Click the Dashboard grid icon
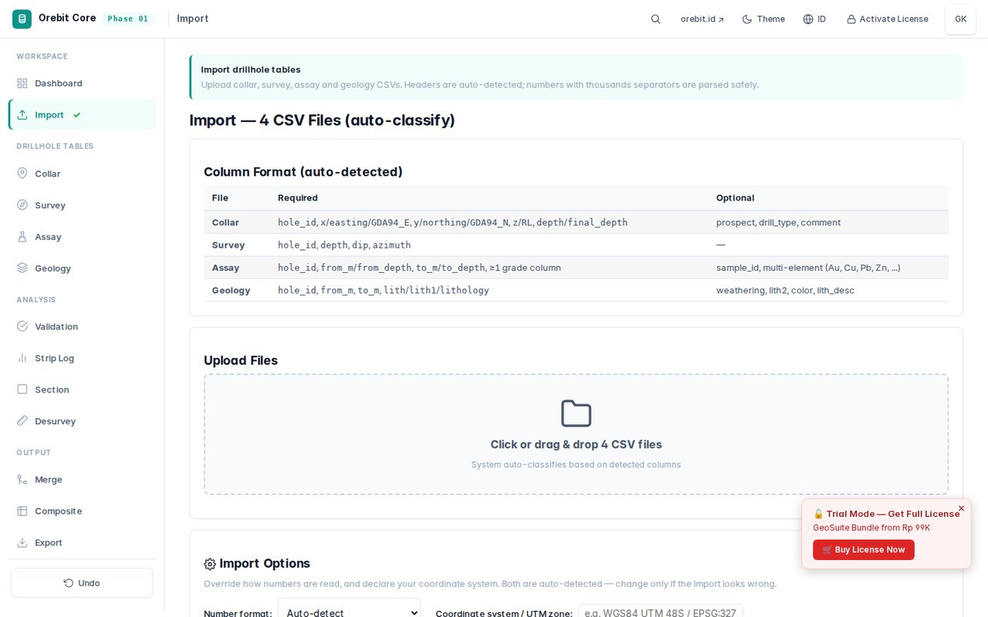The height and width of the screenshot is (617, 988). point(22,83)
